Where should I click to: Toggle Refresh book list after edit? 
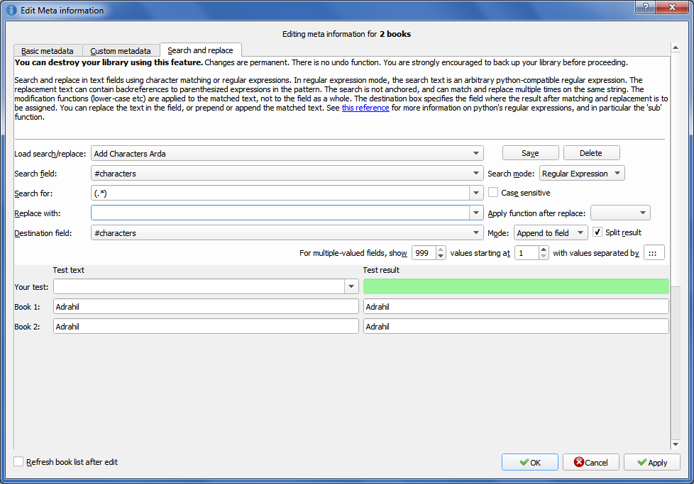coord(18,461)
